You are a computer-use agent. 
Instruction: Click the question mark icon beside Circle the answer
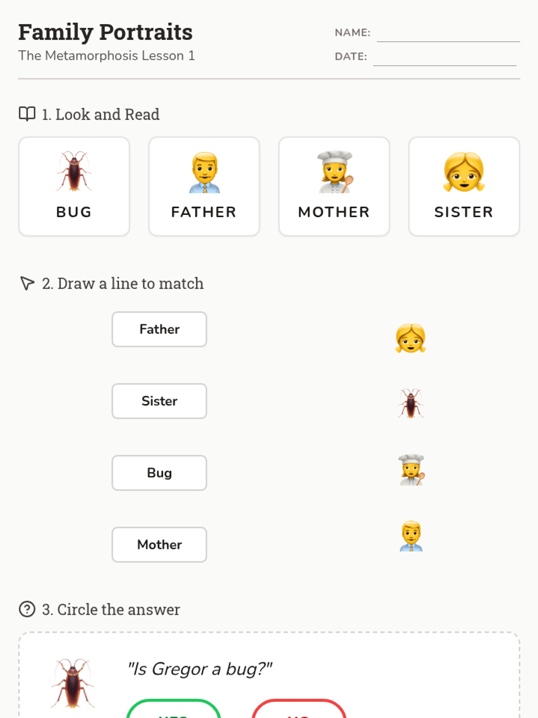pyautogui.click(x=27, y=609)
